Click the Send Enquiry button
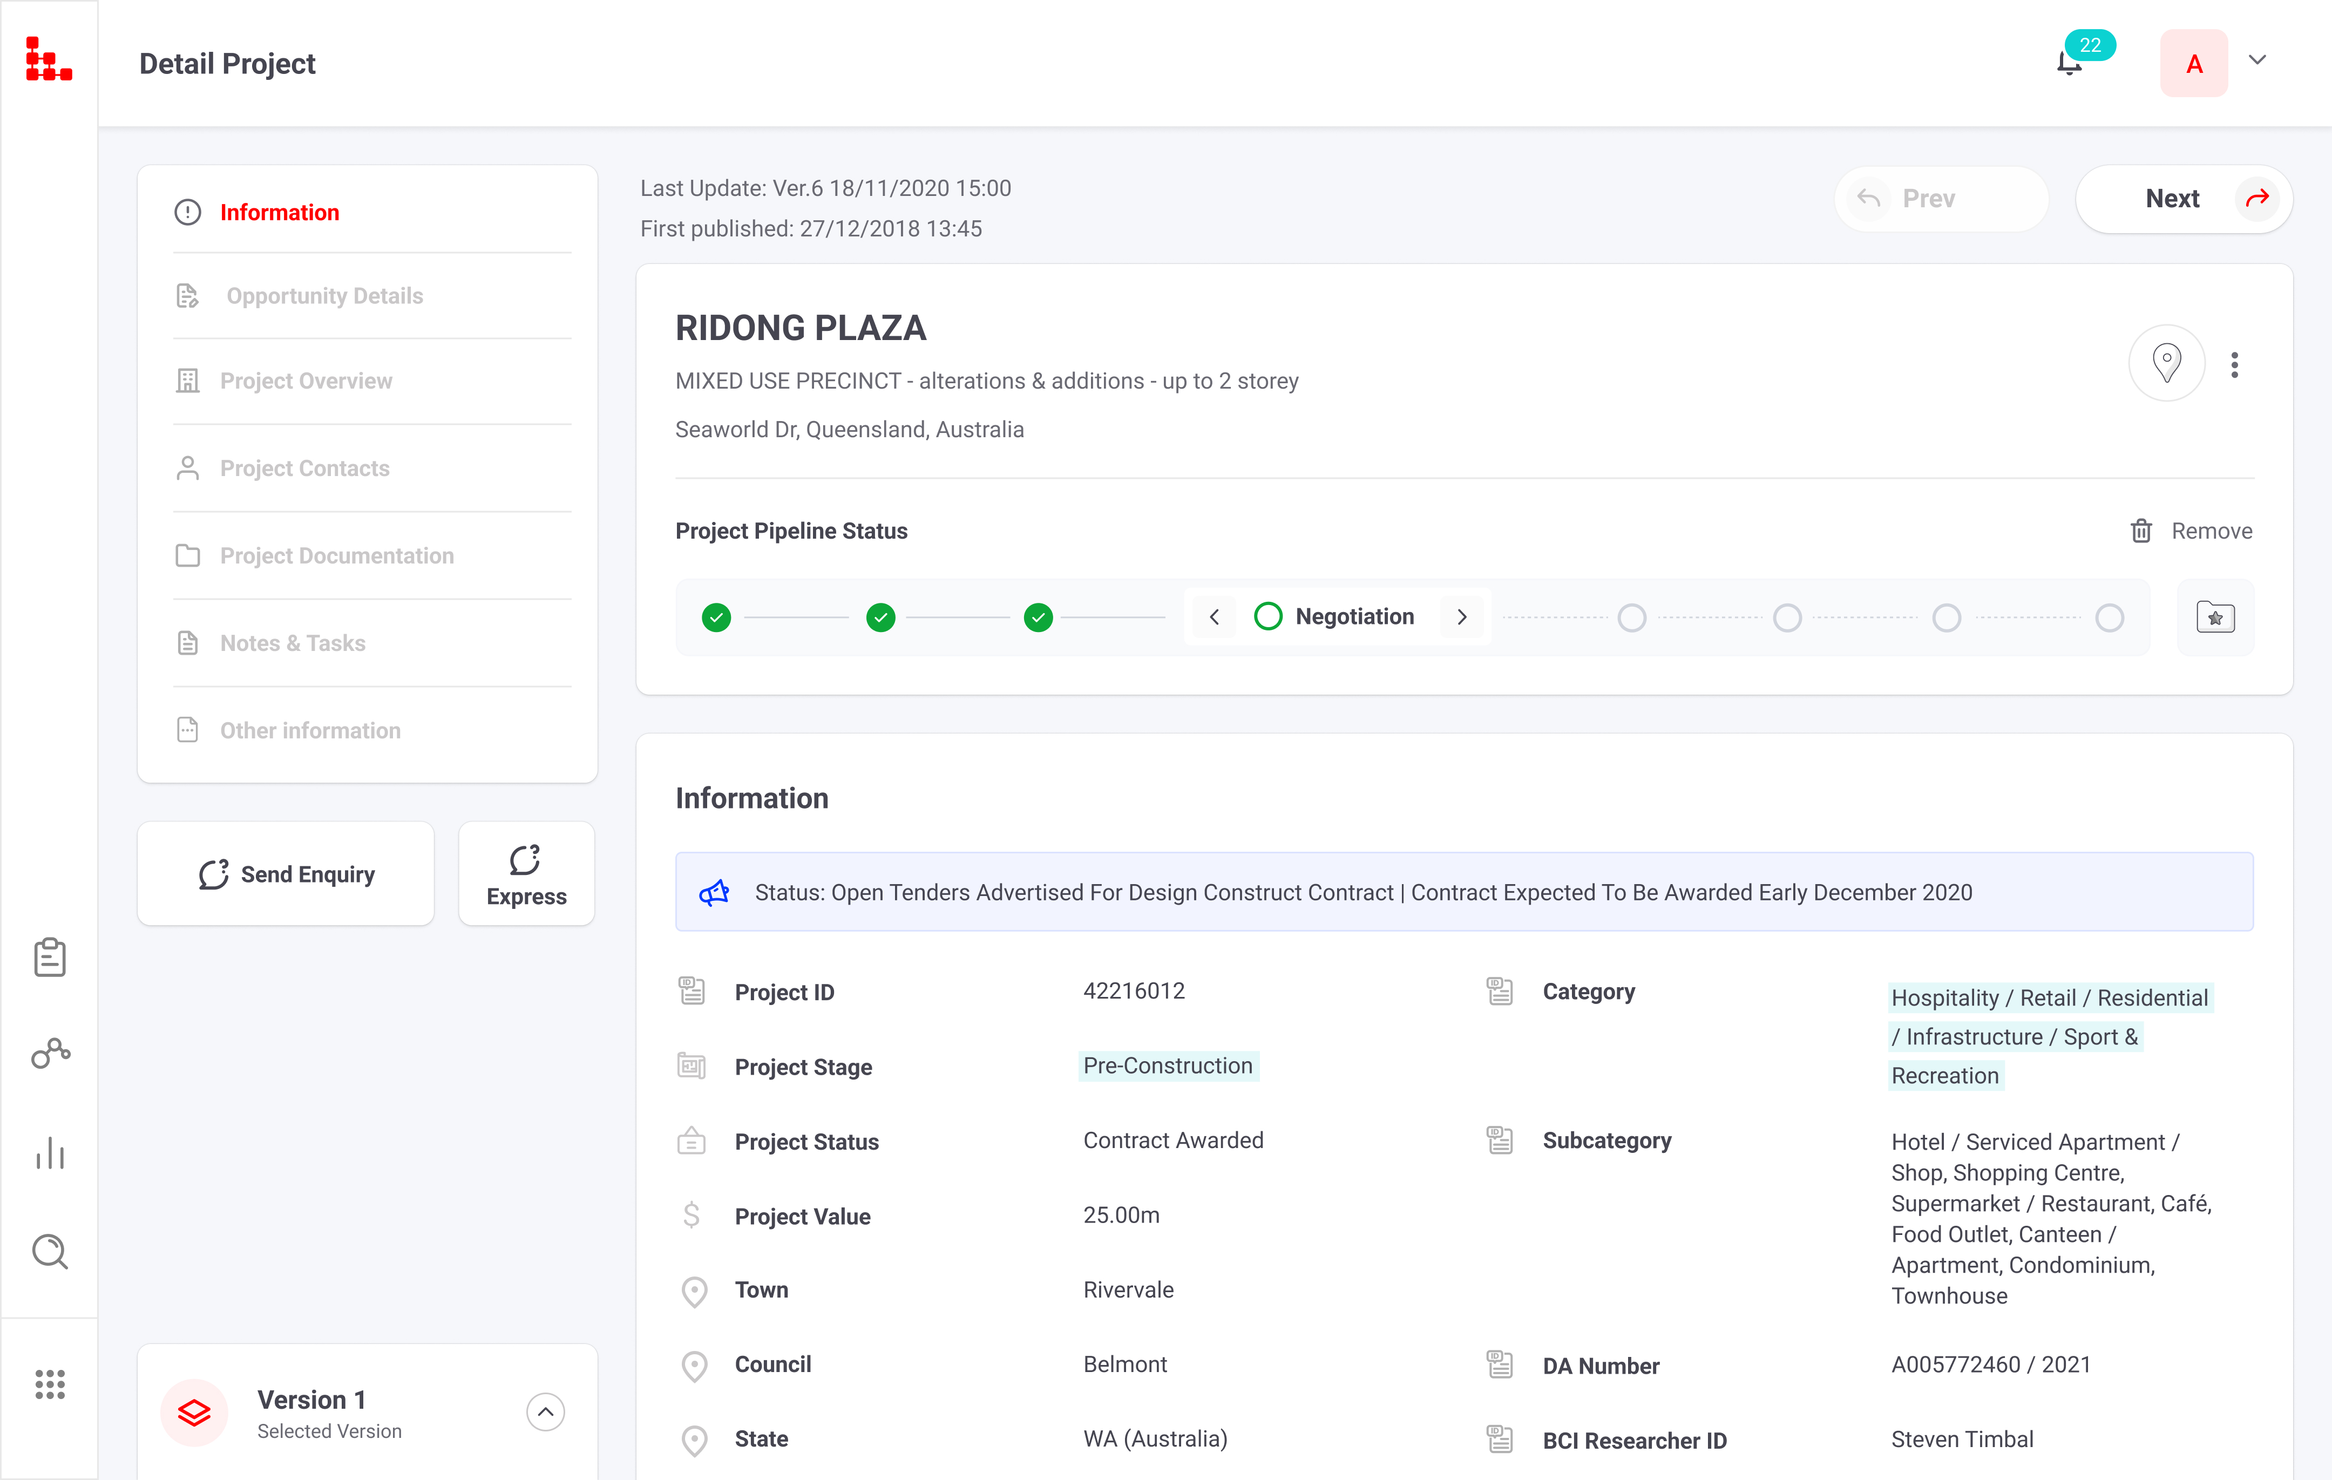Screen dimensions: 2332x1480 [286, 874]
